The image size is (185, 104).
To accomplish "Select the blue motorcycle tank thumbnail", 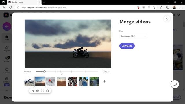I will 83,81.
